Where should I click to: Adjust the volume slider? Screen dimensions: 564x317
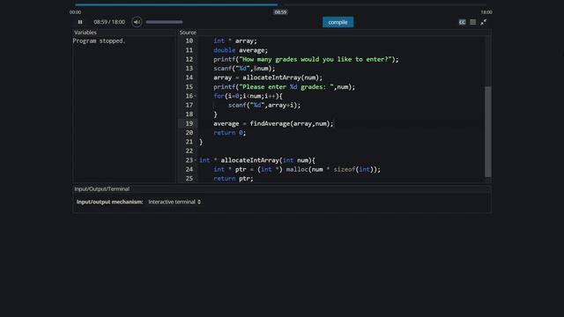coord(165,22)
